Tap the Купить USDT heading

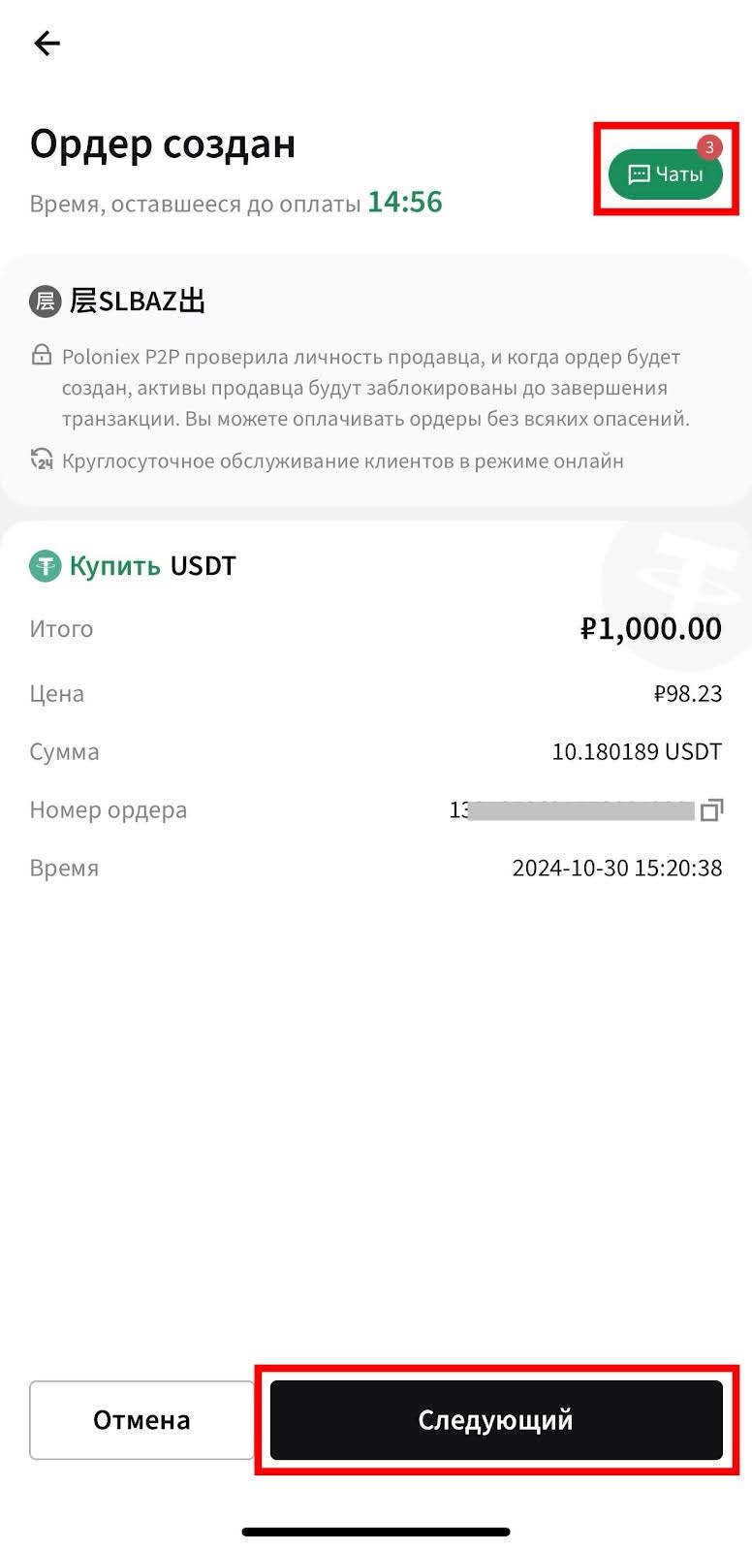(x=152, y=566)
